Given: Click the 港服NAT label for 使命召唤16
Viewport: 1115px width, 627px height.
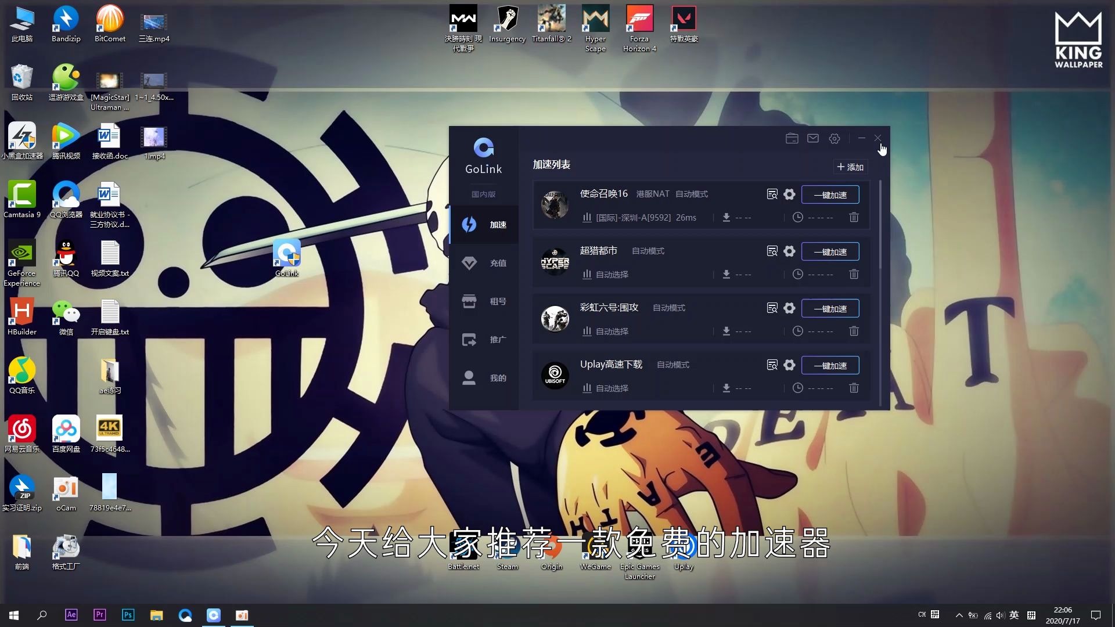Looking at the screenshot, I should (x=653, y=194).
